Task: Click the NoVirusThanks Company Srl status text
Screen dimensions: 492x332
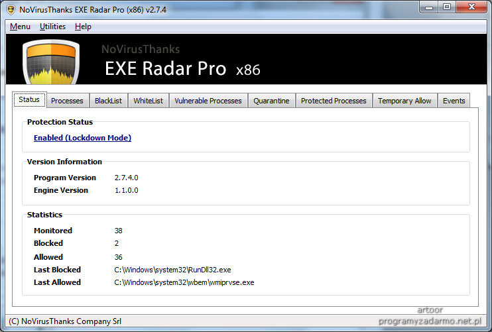Action: point(65,321)
